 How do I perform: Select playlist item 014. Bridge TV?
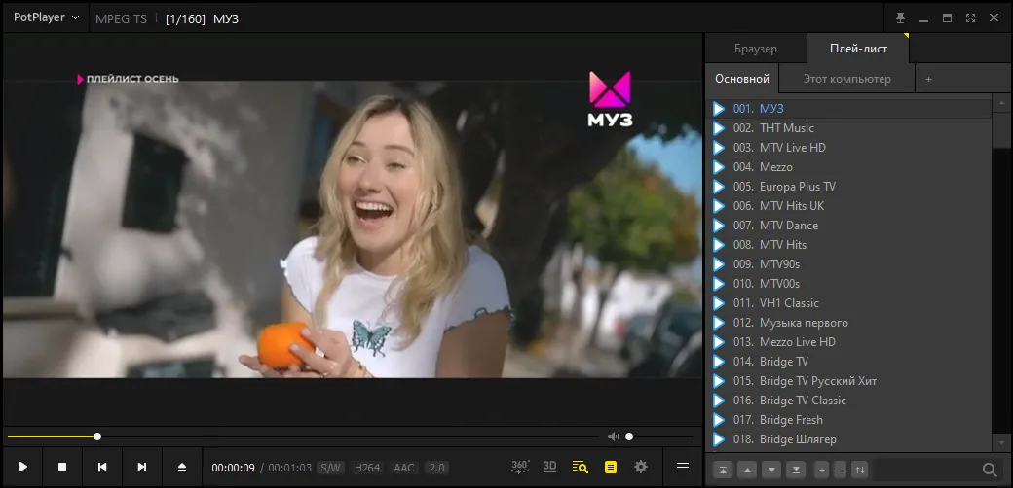[848, 361]
